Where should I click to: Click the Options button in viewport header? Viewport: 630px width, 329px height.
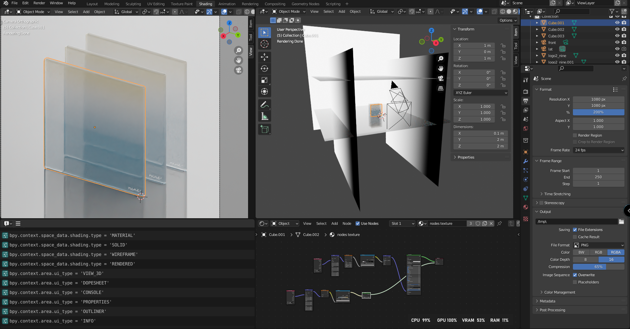tap(508, 20)
